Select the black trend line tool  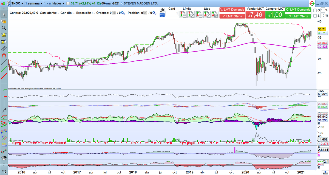coord(4,62)
